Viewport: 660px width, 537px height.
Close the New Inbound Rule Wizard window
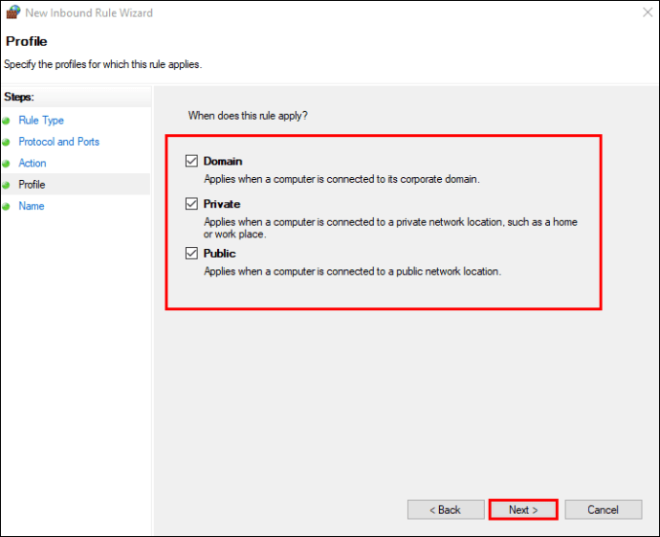point(639,13)
